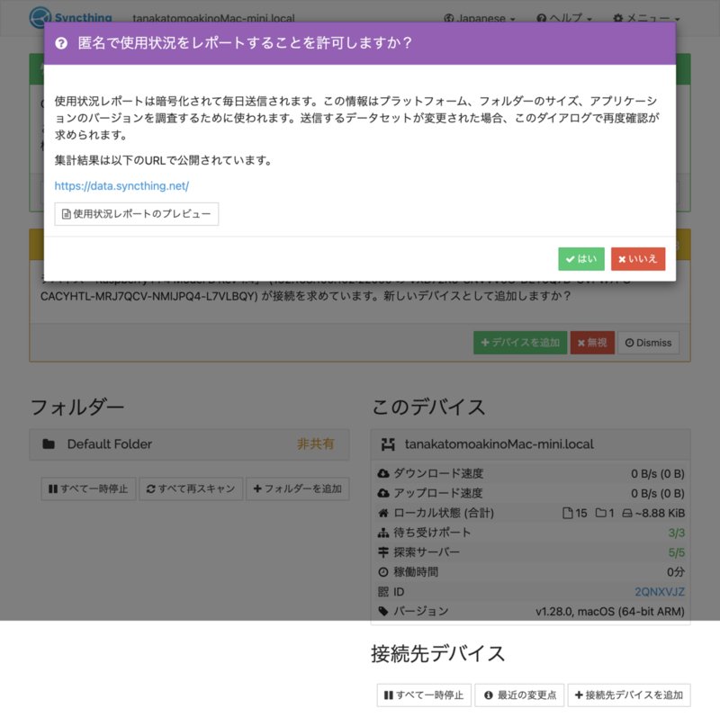Click the disk size icon near ~8.88 KiB

point(627,513)
